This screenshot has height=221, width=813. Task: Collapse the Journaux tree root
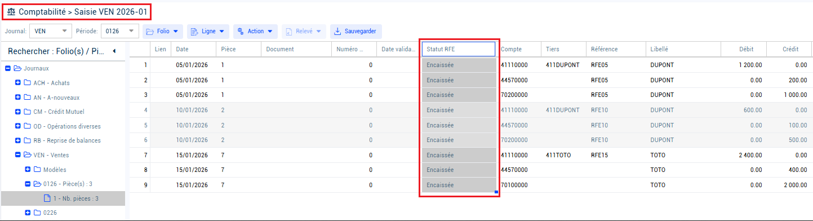(8, 68)
